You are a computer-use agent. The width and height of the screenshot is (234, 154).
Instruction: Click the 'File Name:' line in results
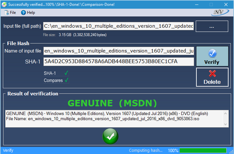click(103, 119)
